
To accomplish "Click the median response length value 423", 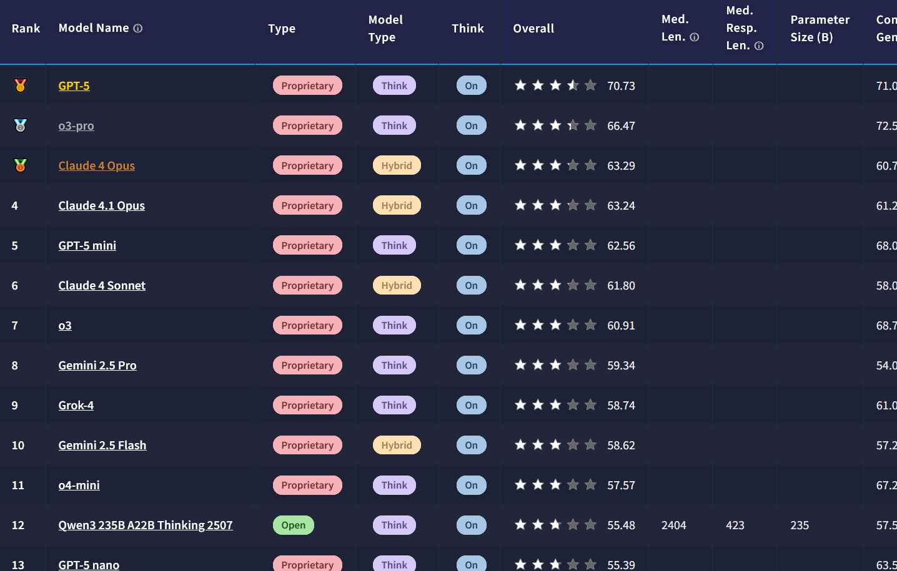I will [735, 525].
